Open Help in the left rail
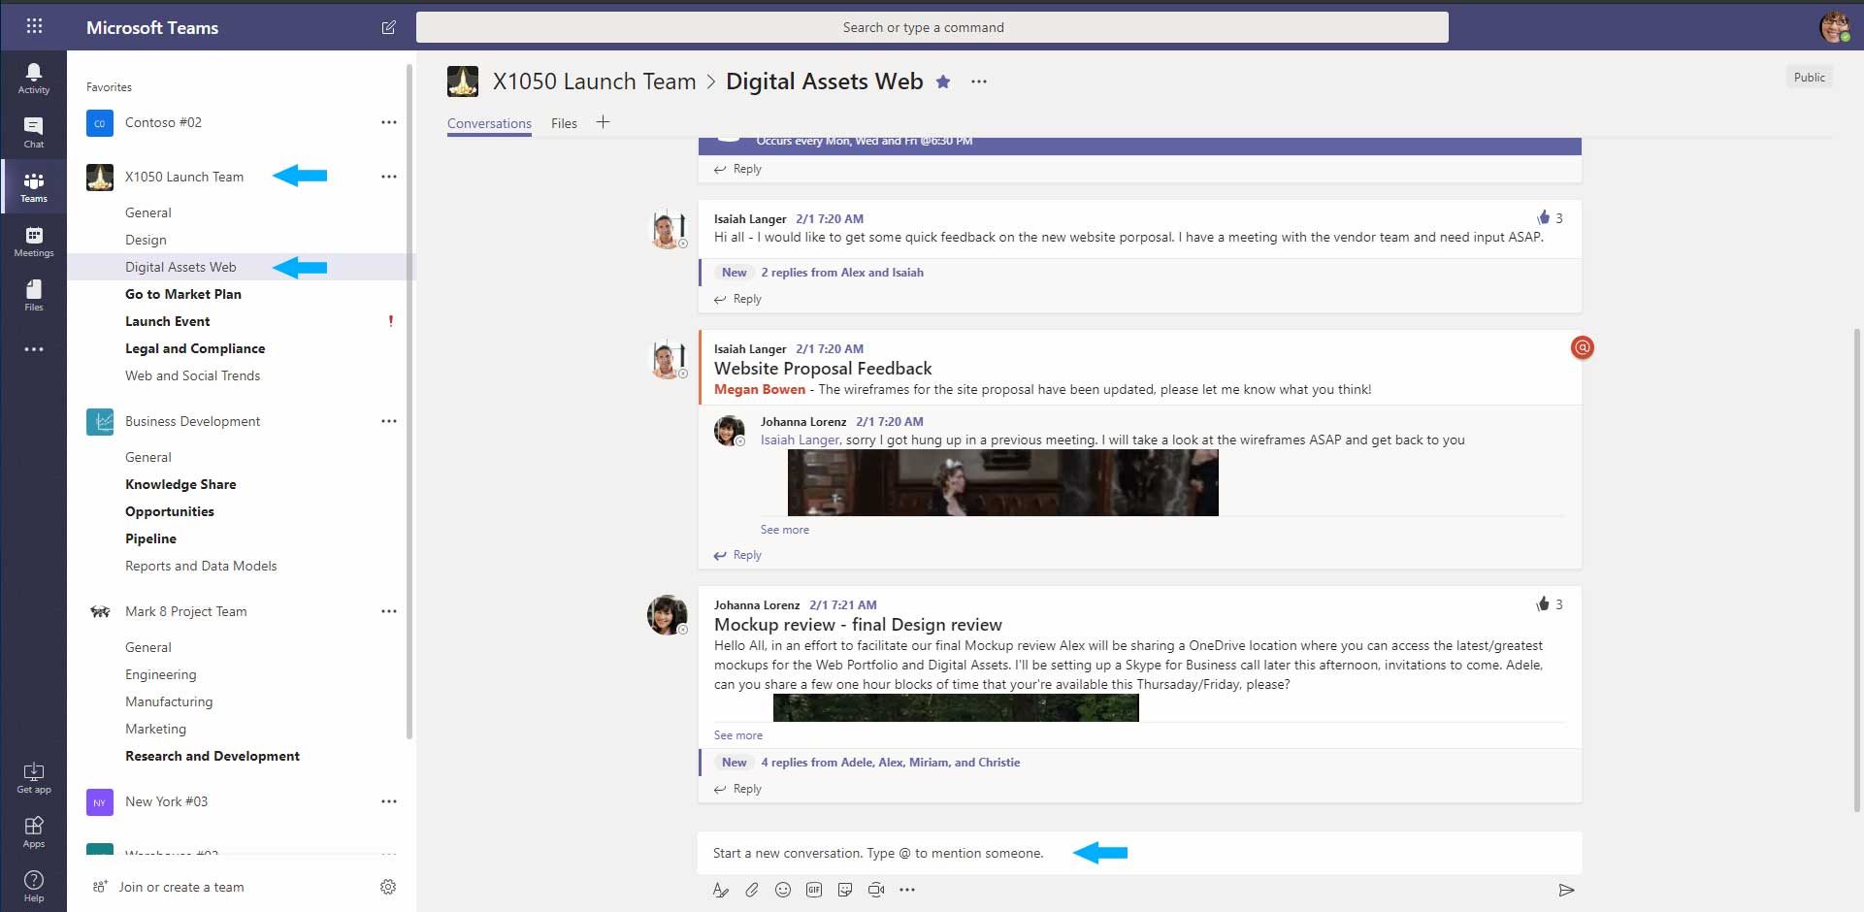The height and width of the screenshot is (912, 1864). click(34, 886)
